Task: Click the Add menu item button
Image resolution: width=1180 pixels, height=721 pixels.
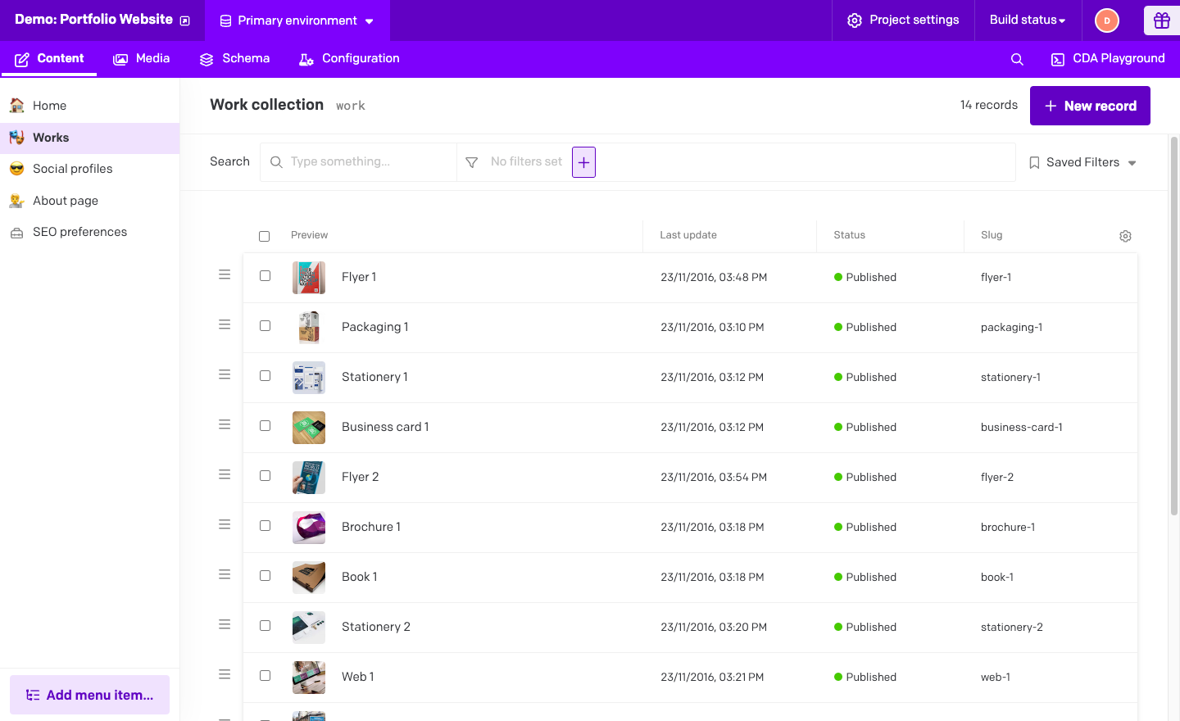Action: (x=89, y=695)
